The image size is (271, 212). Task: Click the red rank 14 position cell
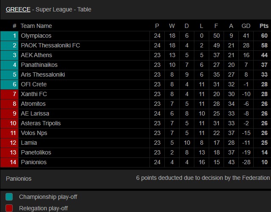[x=9, y=162]
